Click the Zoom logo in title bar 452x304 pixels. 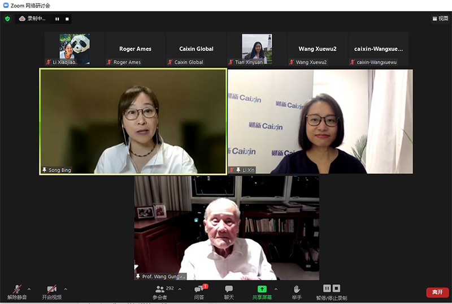coord(6,5)
